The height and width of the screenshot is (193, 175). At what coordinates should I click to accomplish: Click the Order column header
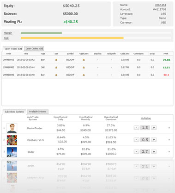coord(9,54)
